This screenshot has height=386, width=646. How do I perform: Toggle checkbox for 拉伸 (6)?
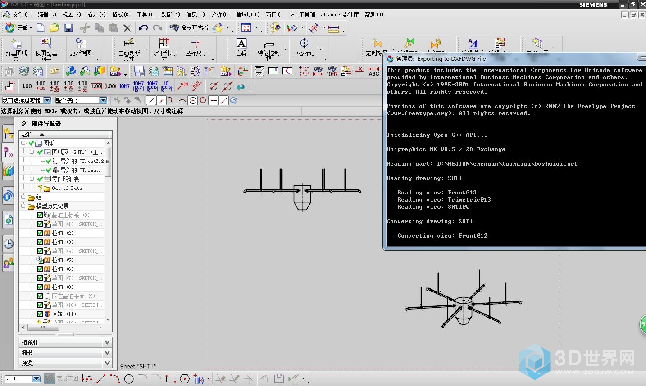40,269
